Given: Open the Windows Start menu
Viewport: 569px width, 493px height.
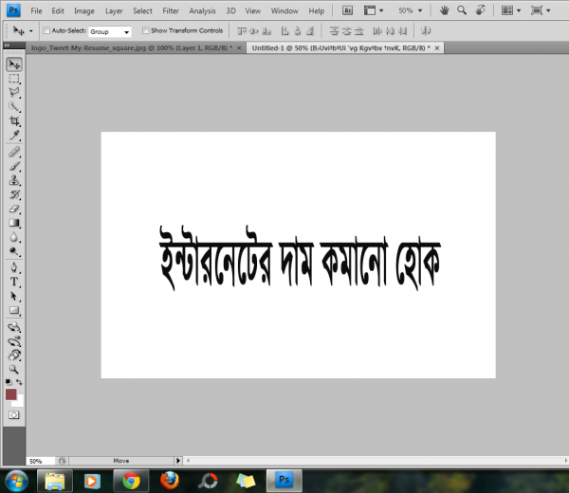Looking at the screenshot, I should click(x=16, y=480).
